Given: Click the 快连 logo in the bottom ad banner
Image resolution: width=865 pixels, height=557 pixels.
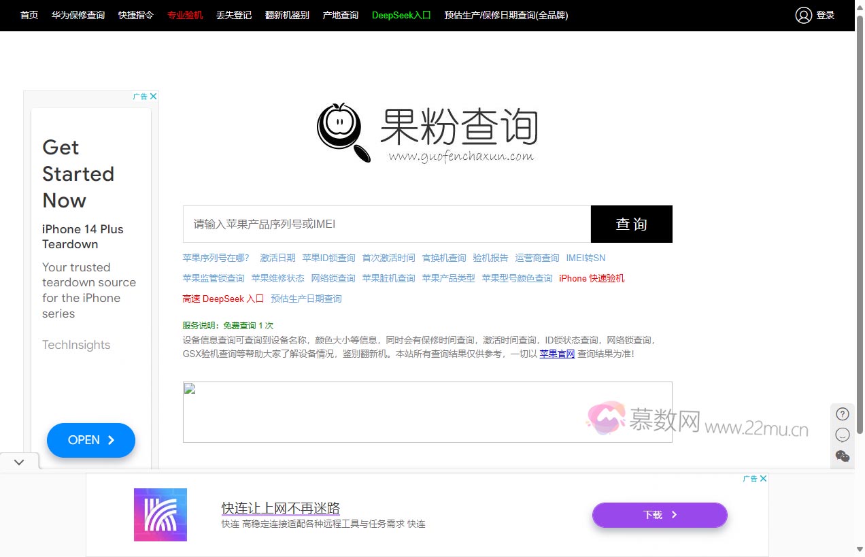Looking at the screenshot, I should coord(160,515).
